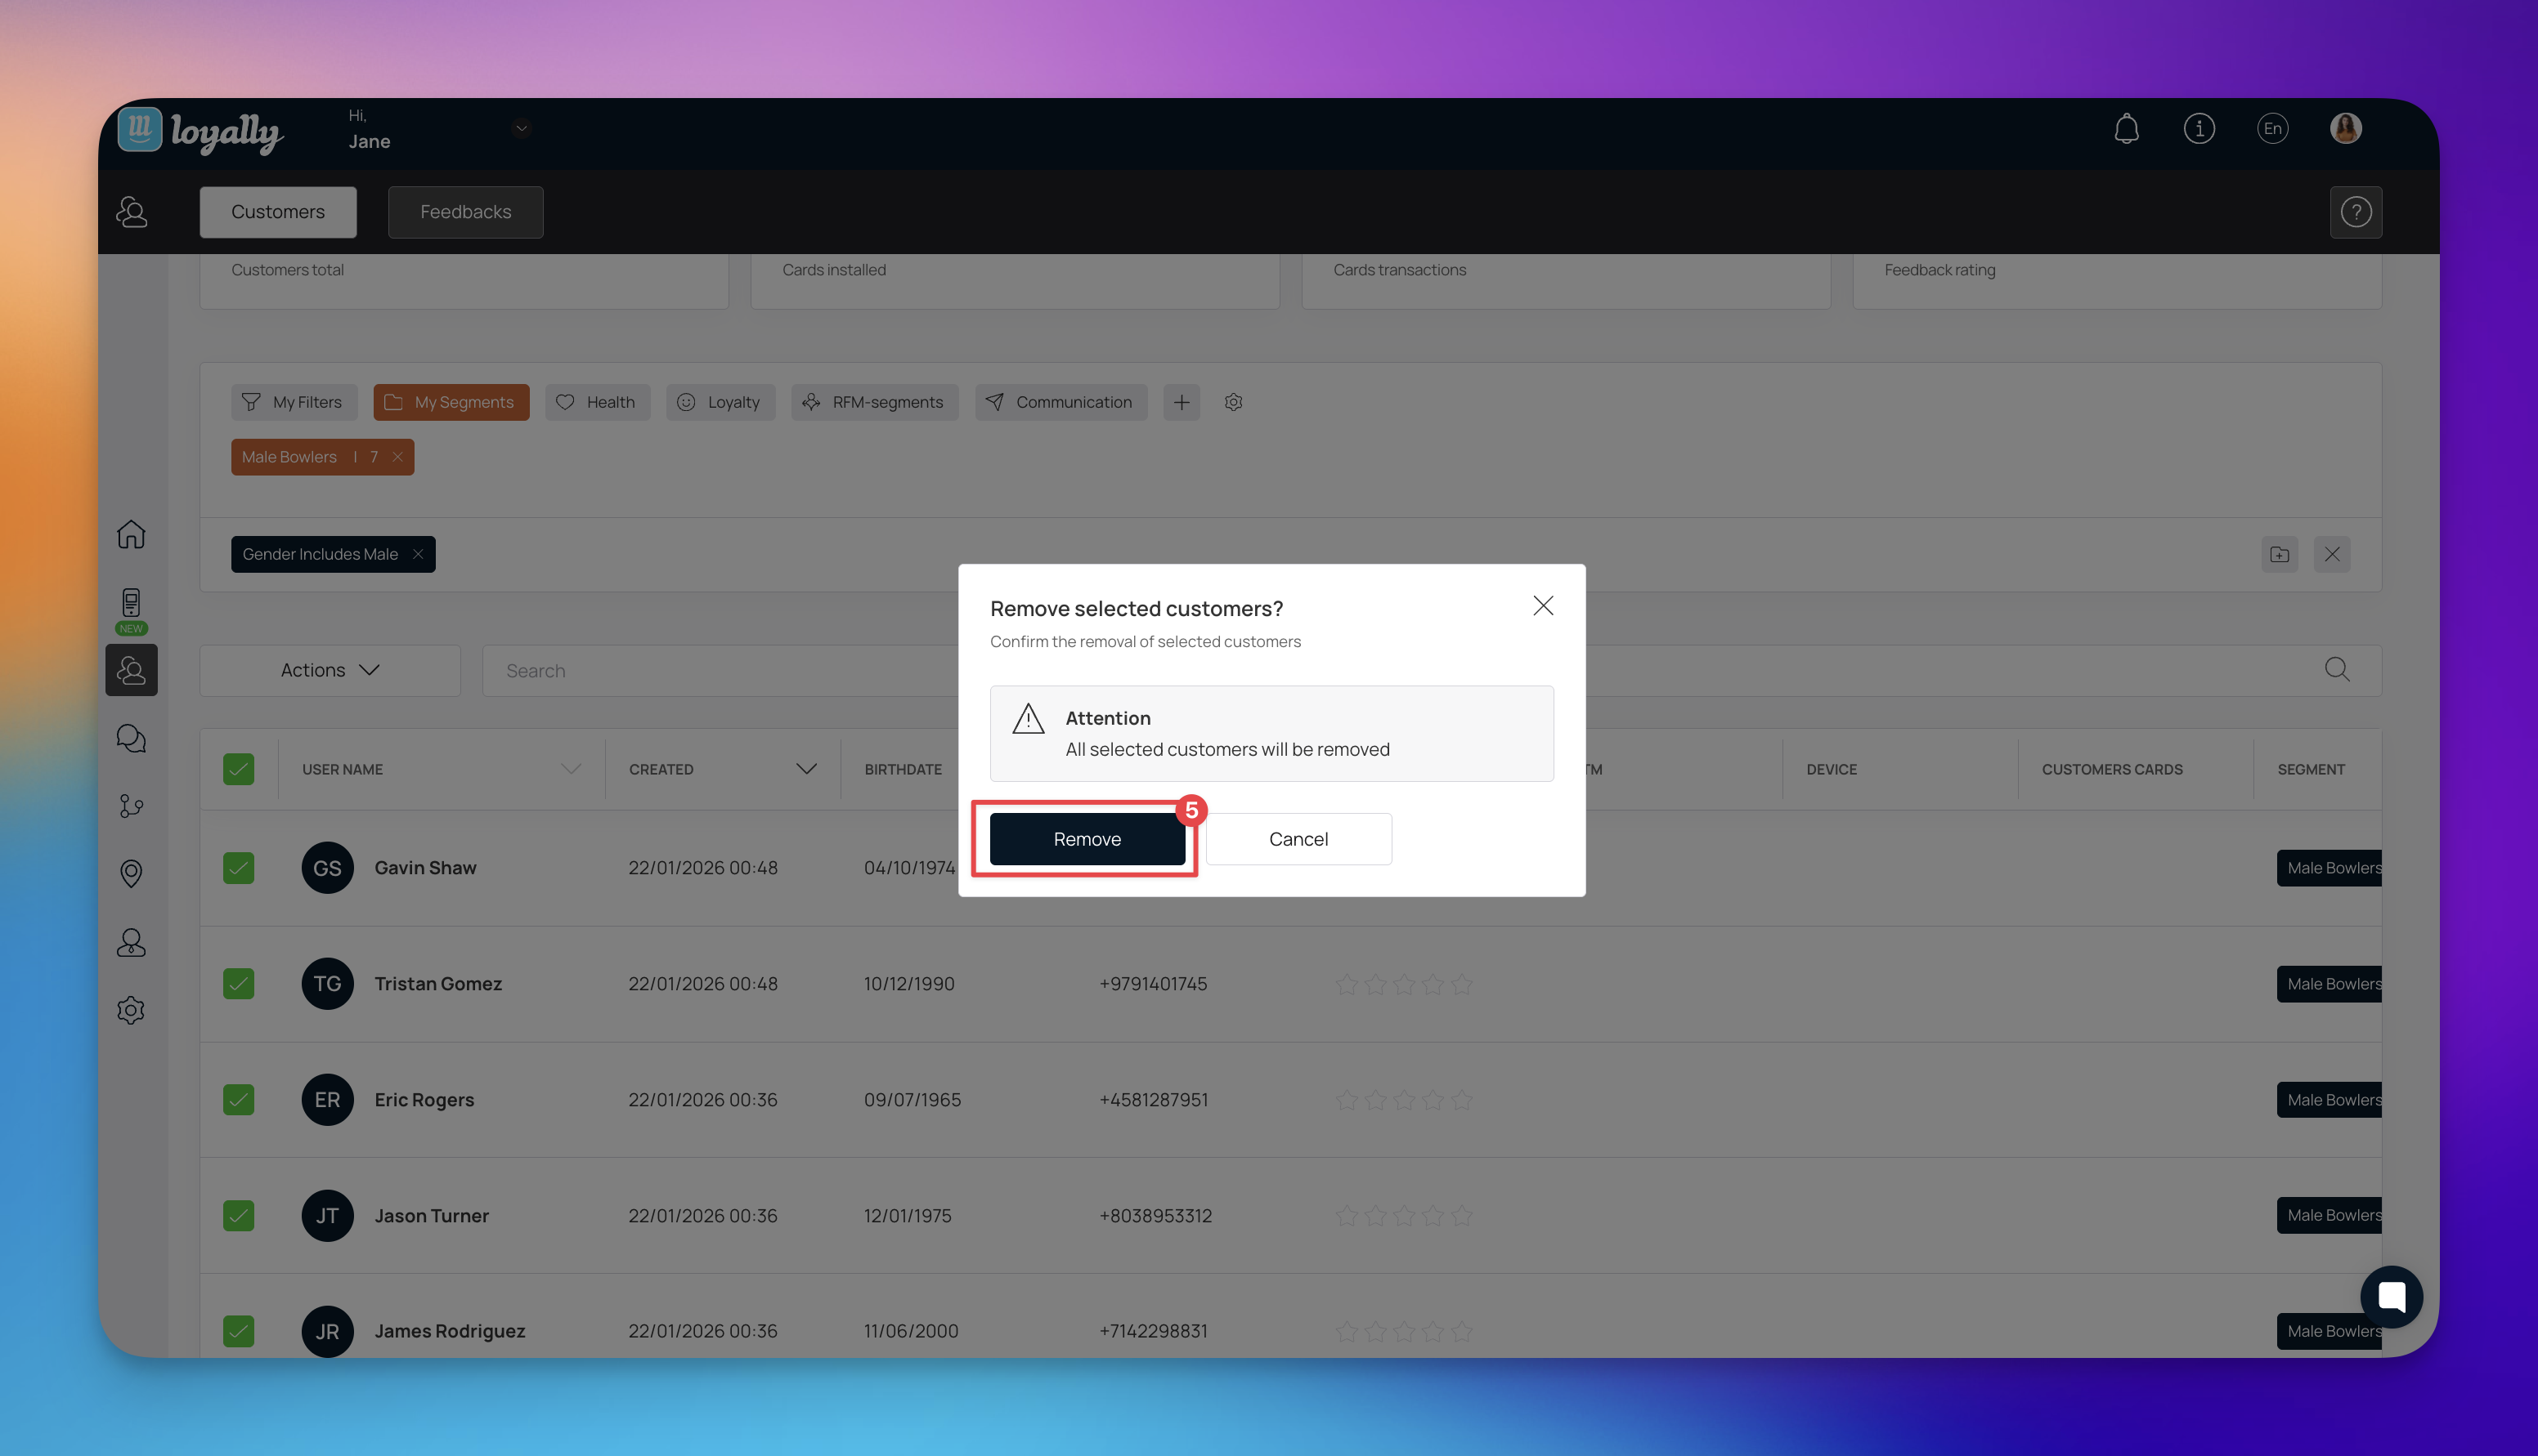Click the location pin sidebar icon
Screen dimensions: 2538x1456
pyautogui.click(x=131, y=874)
